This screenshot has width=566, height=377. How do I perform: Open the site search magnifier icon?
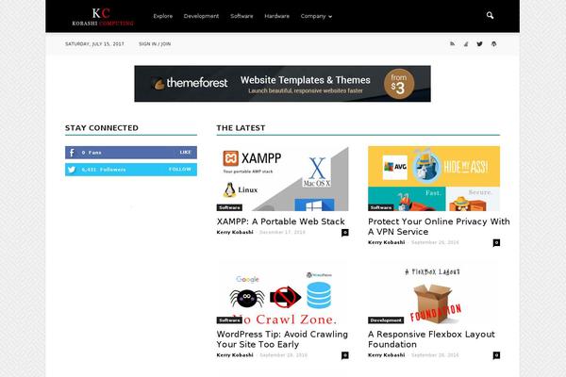click(x=490, y=15)
